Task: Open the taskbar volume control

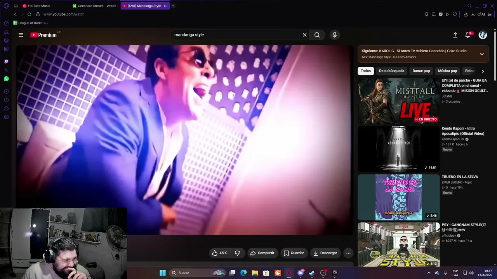Action: [x=471, y=273]
